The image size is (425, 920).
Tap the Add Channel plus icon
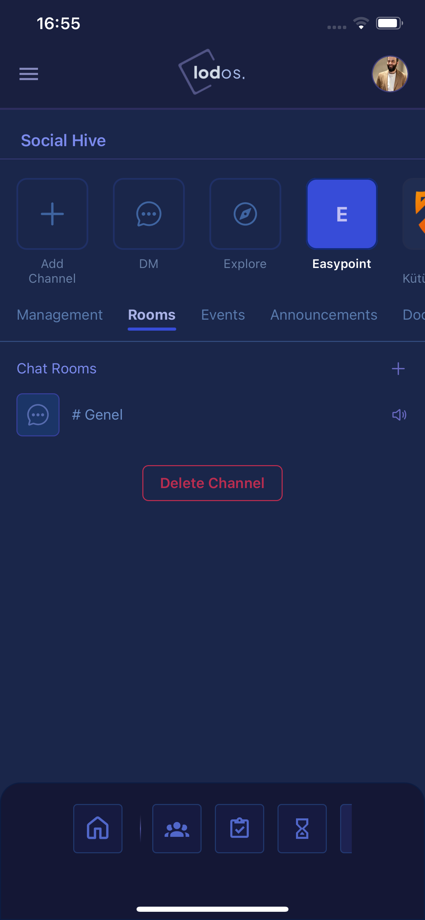click(52, 214)
